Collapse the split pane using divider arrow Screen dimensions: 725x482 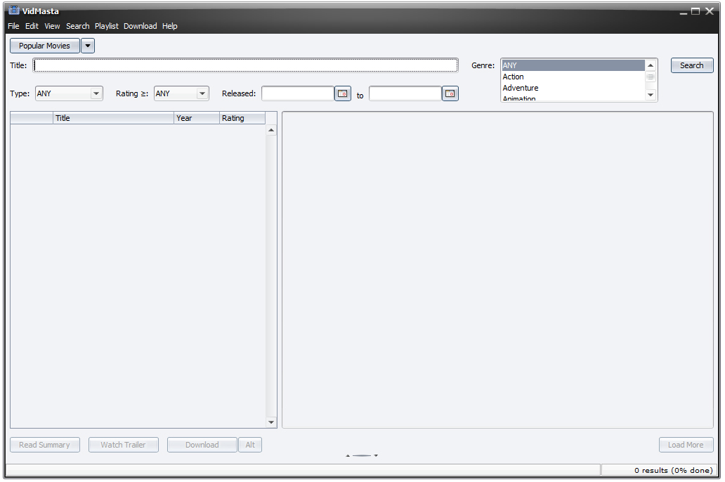pos(347,455)
